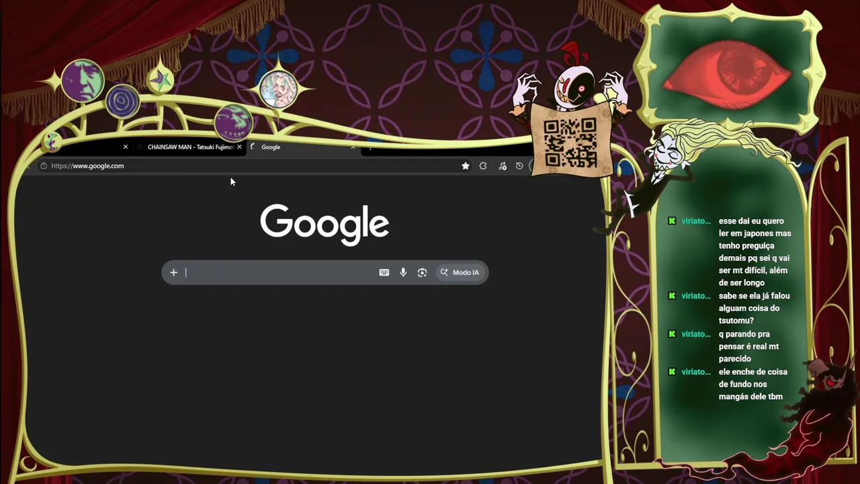
Task: Click the red eye webcam frame
Action: pyautogui.click(x=730, y=72)
